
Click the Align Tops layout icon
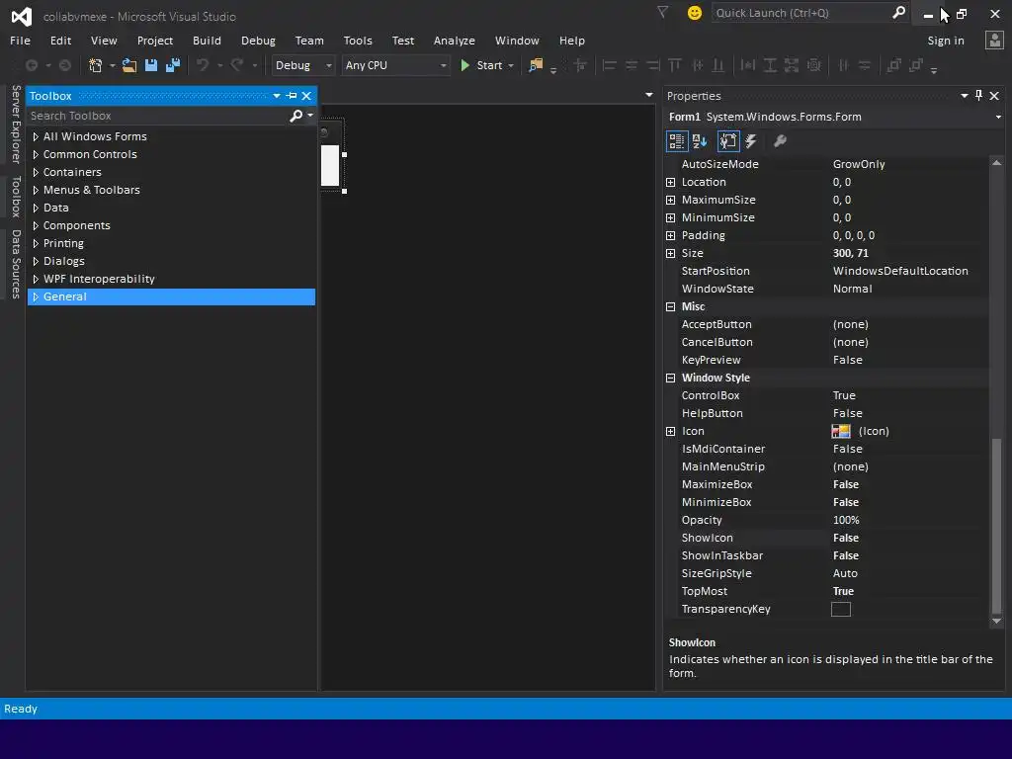coord(674,65)
